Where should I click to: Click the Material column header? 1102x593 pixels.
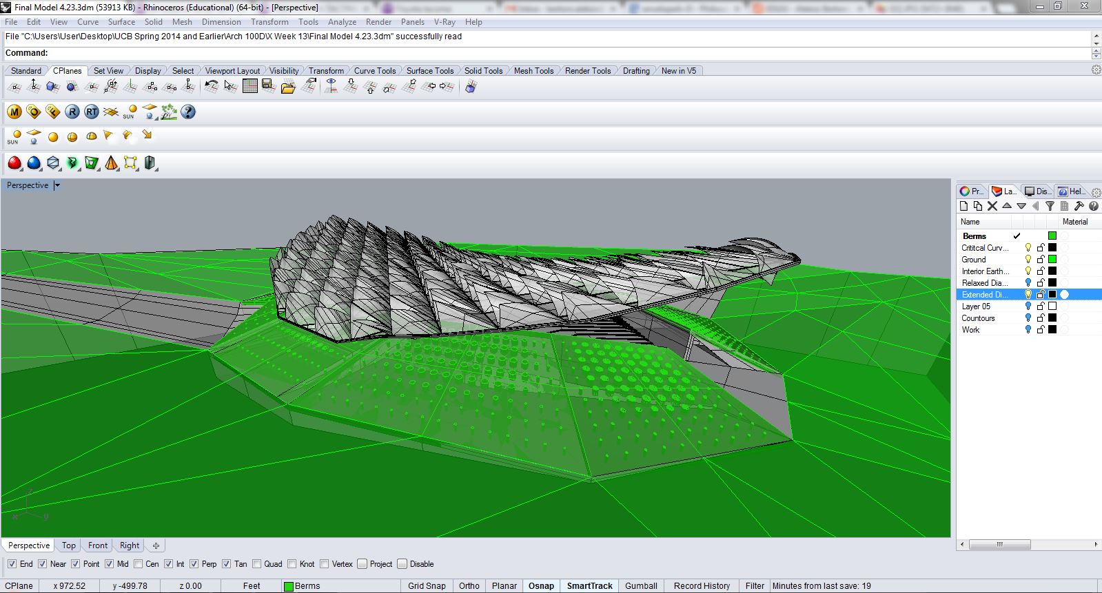pos(1075,222)
